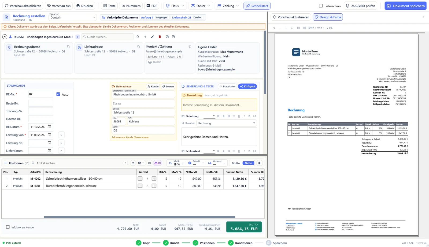The image size is (429, 247).
Task: Increase quantity for Bürodrehstuhl row
Action: 154,186
